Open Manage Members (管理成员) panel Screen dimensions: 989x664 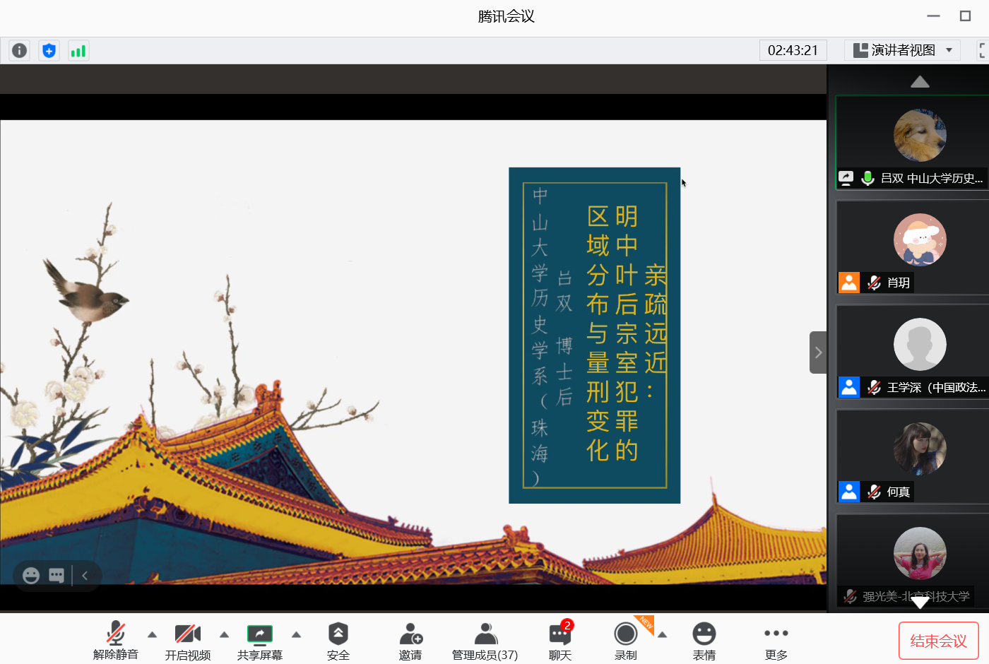(x=485, y=640)
